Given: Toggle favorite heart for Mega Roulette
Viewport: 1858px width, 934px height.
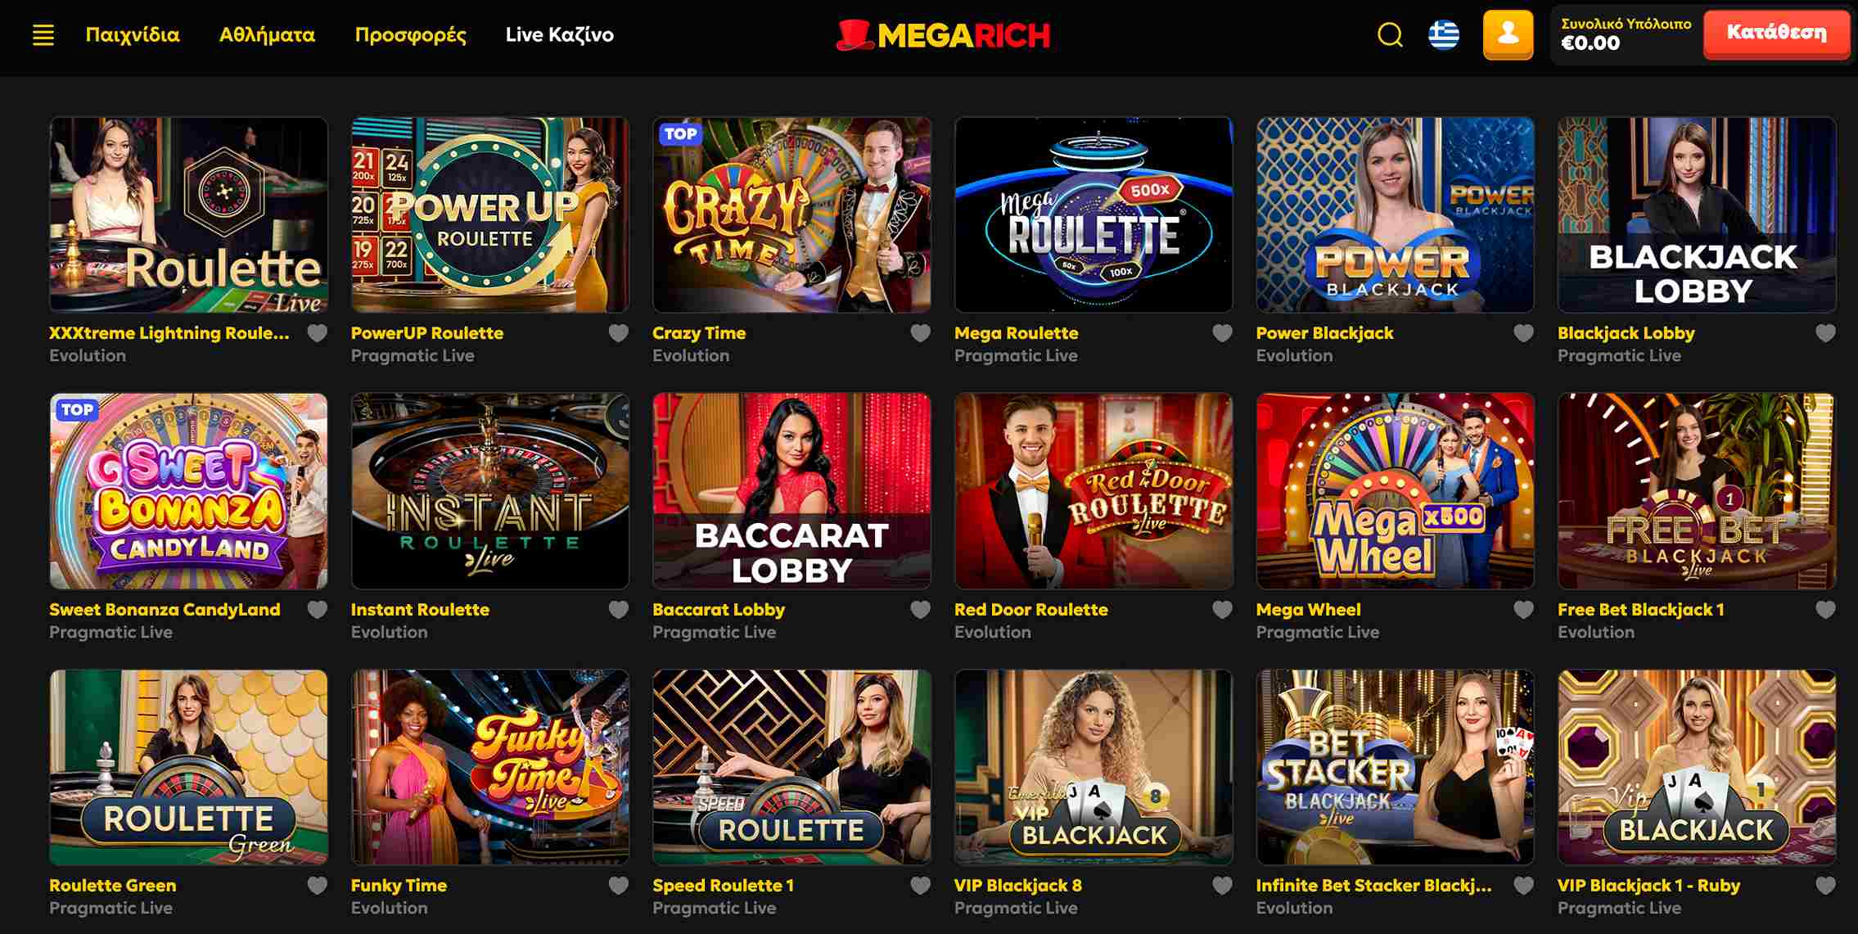Looking at the screenshot, I should click(x=1222, y=333).
